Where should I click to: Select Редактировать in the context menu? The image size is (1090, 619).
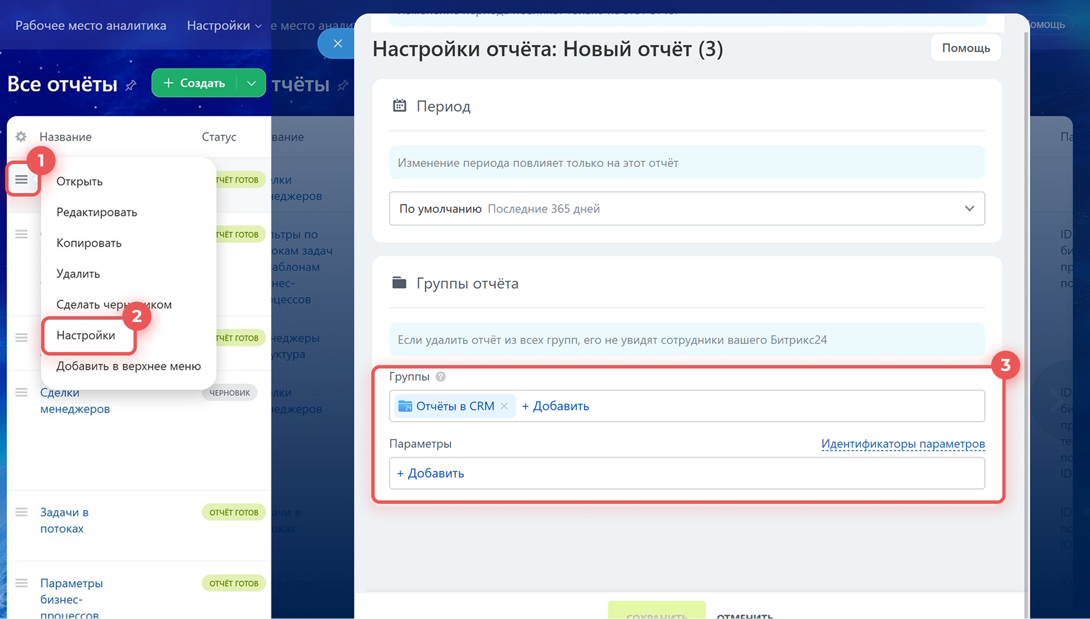tap(97, 212)
